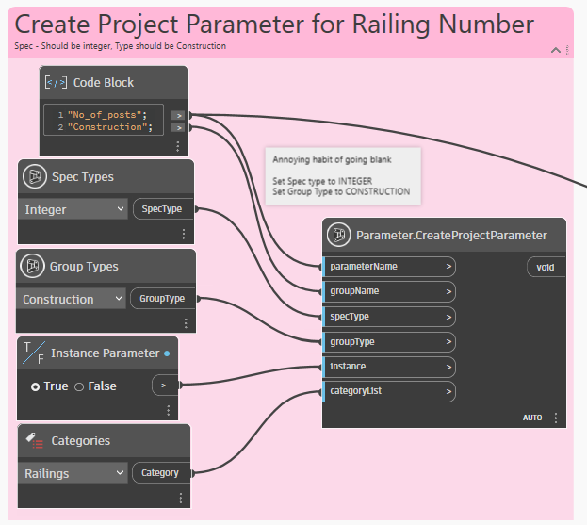Click the Parameter.CreateProjectParameter node icon
Image resolution: width=587 pixels, height=525 pixels.
[339, 236]
